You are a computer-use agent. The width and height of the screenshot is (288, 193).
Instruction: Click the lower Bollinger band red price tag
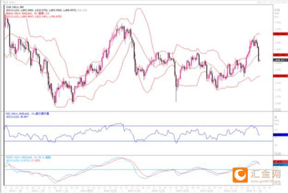pyautogui.click(x=281, y=76)
